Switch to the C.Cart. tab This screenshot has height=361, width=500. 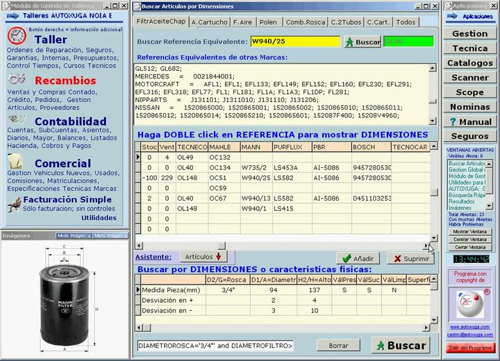[x=378, y=22]
